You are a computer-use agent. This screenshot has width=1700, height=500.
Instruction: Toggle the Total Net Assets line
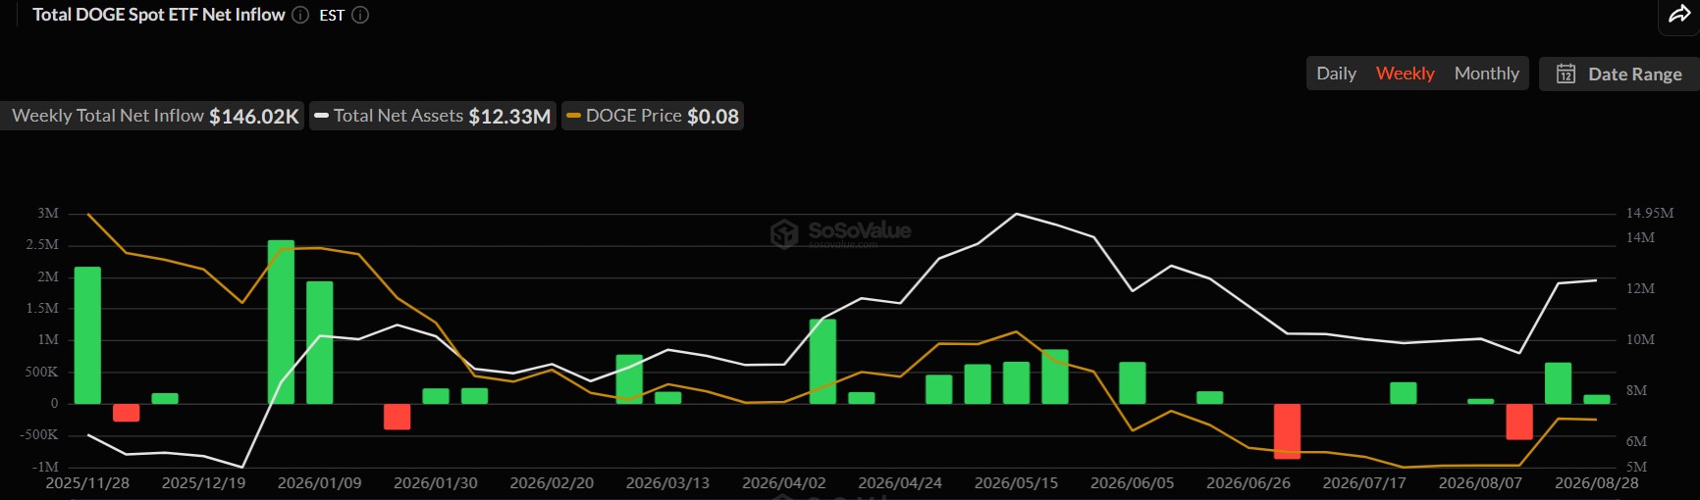(x=433, y=116)
